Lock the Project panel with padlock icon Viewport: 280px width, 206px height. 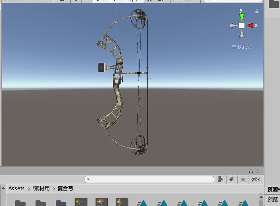pos(251,171)
